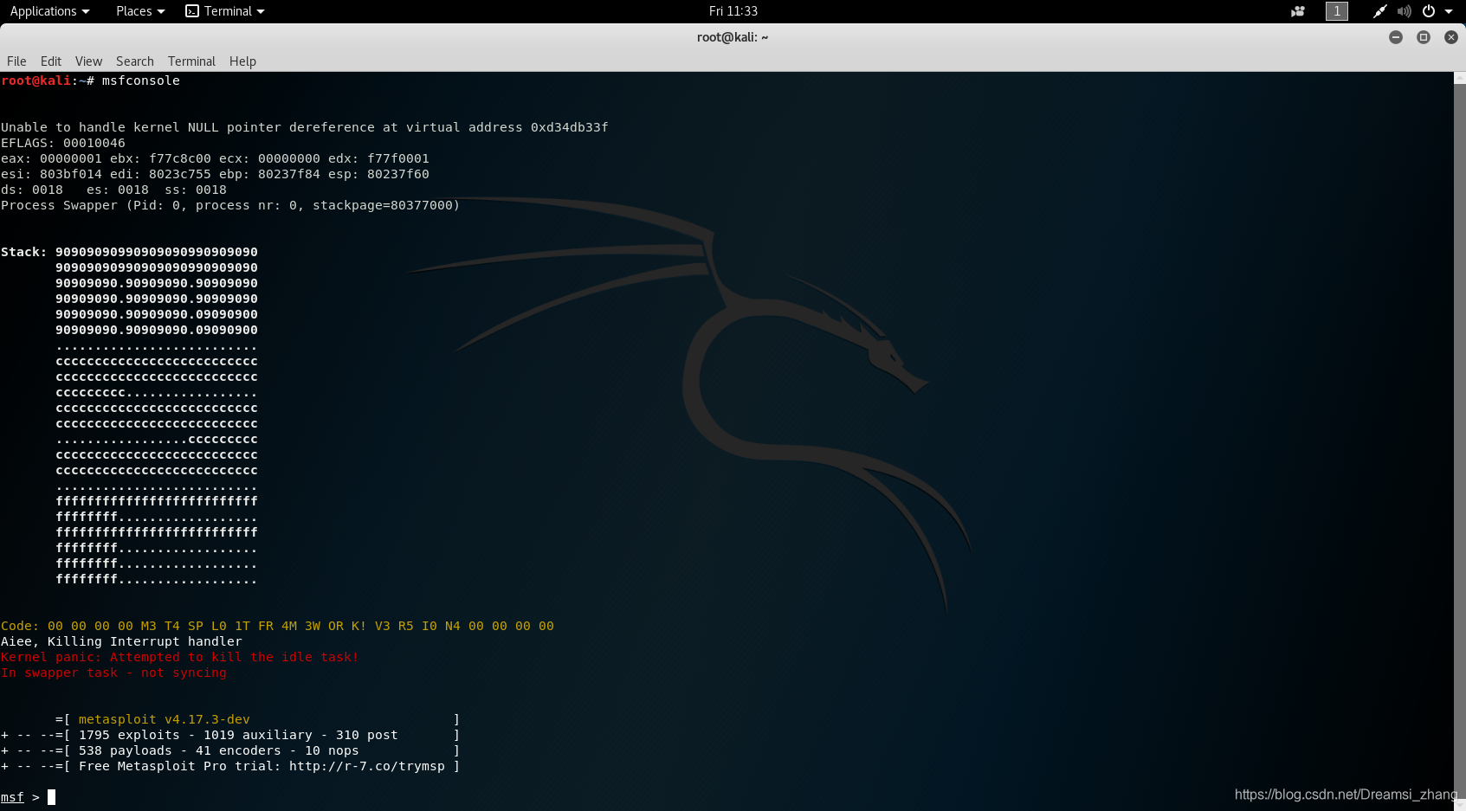Open the View menu
Image resolution: width=1466 pixels, height=811 pixels.
pos(88,61)
